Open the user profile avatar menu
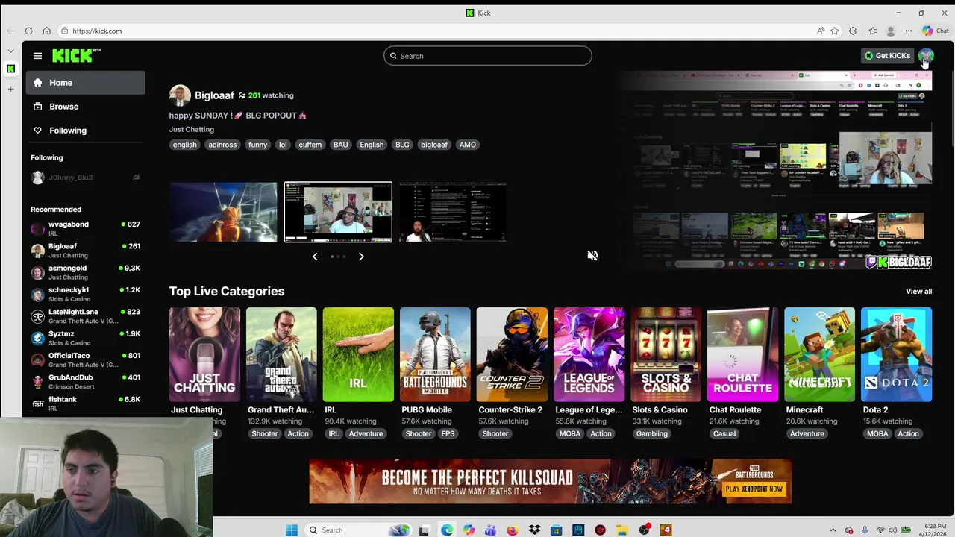The width and height of the screenshot is (955, 537). click(x=925, y=56)
